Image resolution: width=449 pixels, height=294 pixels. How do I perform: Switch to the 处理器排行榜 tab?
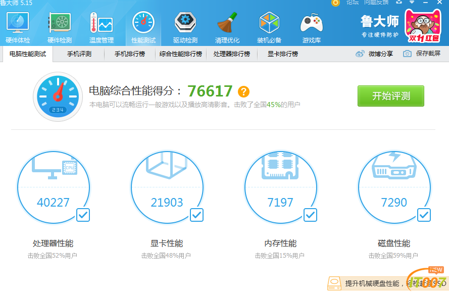pyautogui.click(x=232, y=54)
